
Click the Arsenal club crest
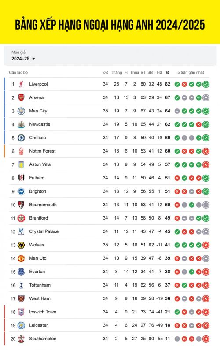tap(21, 97)
